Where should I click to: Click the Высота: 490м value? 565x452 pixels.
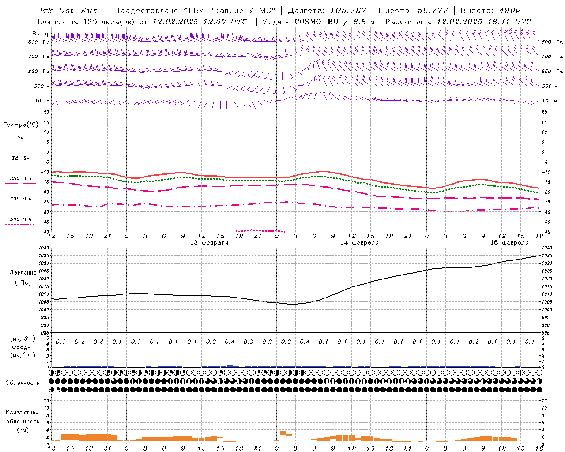(490, 11)
